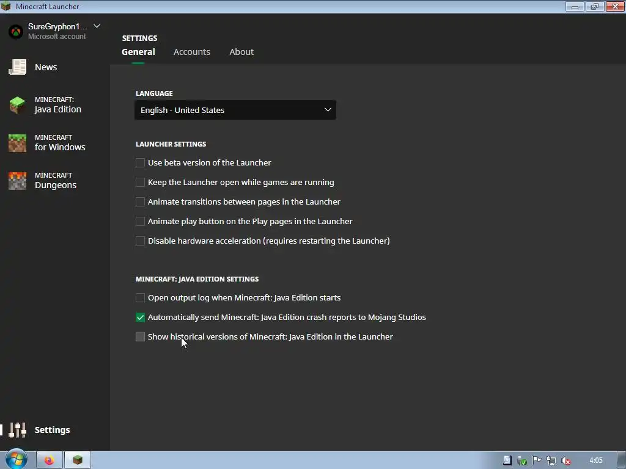The image size is (626, 469).
Task: Enable Keep the Launcher open while games run
Action: (x=140, y=182)
